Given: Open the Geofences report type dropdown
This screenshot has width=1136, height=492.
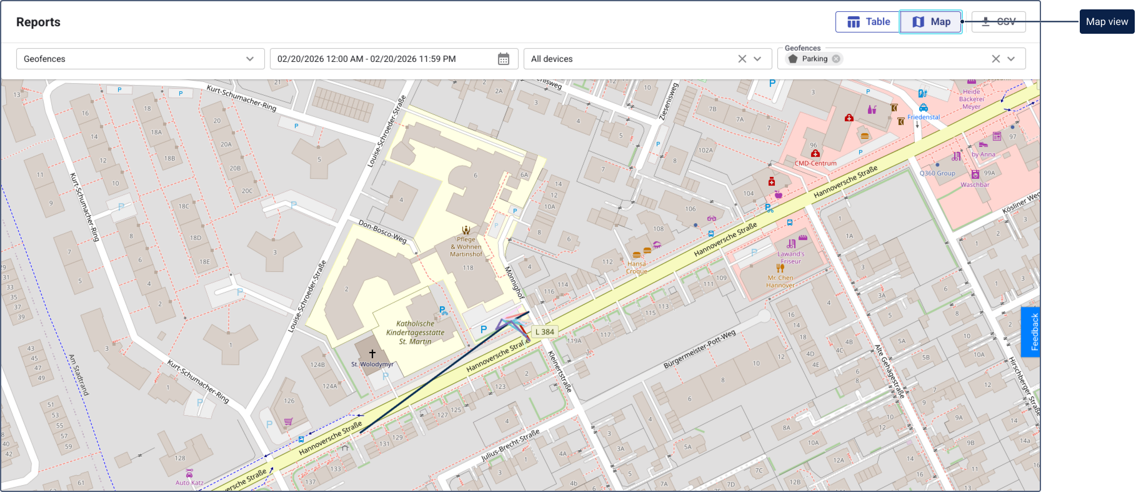Looking at the screenshot, I should (139, 59).
